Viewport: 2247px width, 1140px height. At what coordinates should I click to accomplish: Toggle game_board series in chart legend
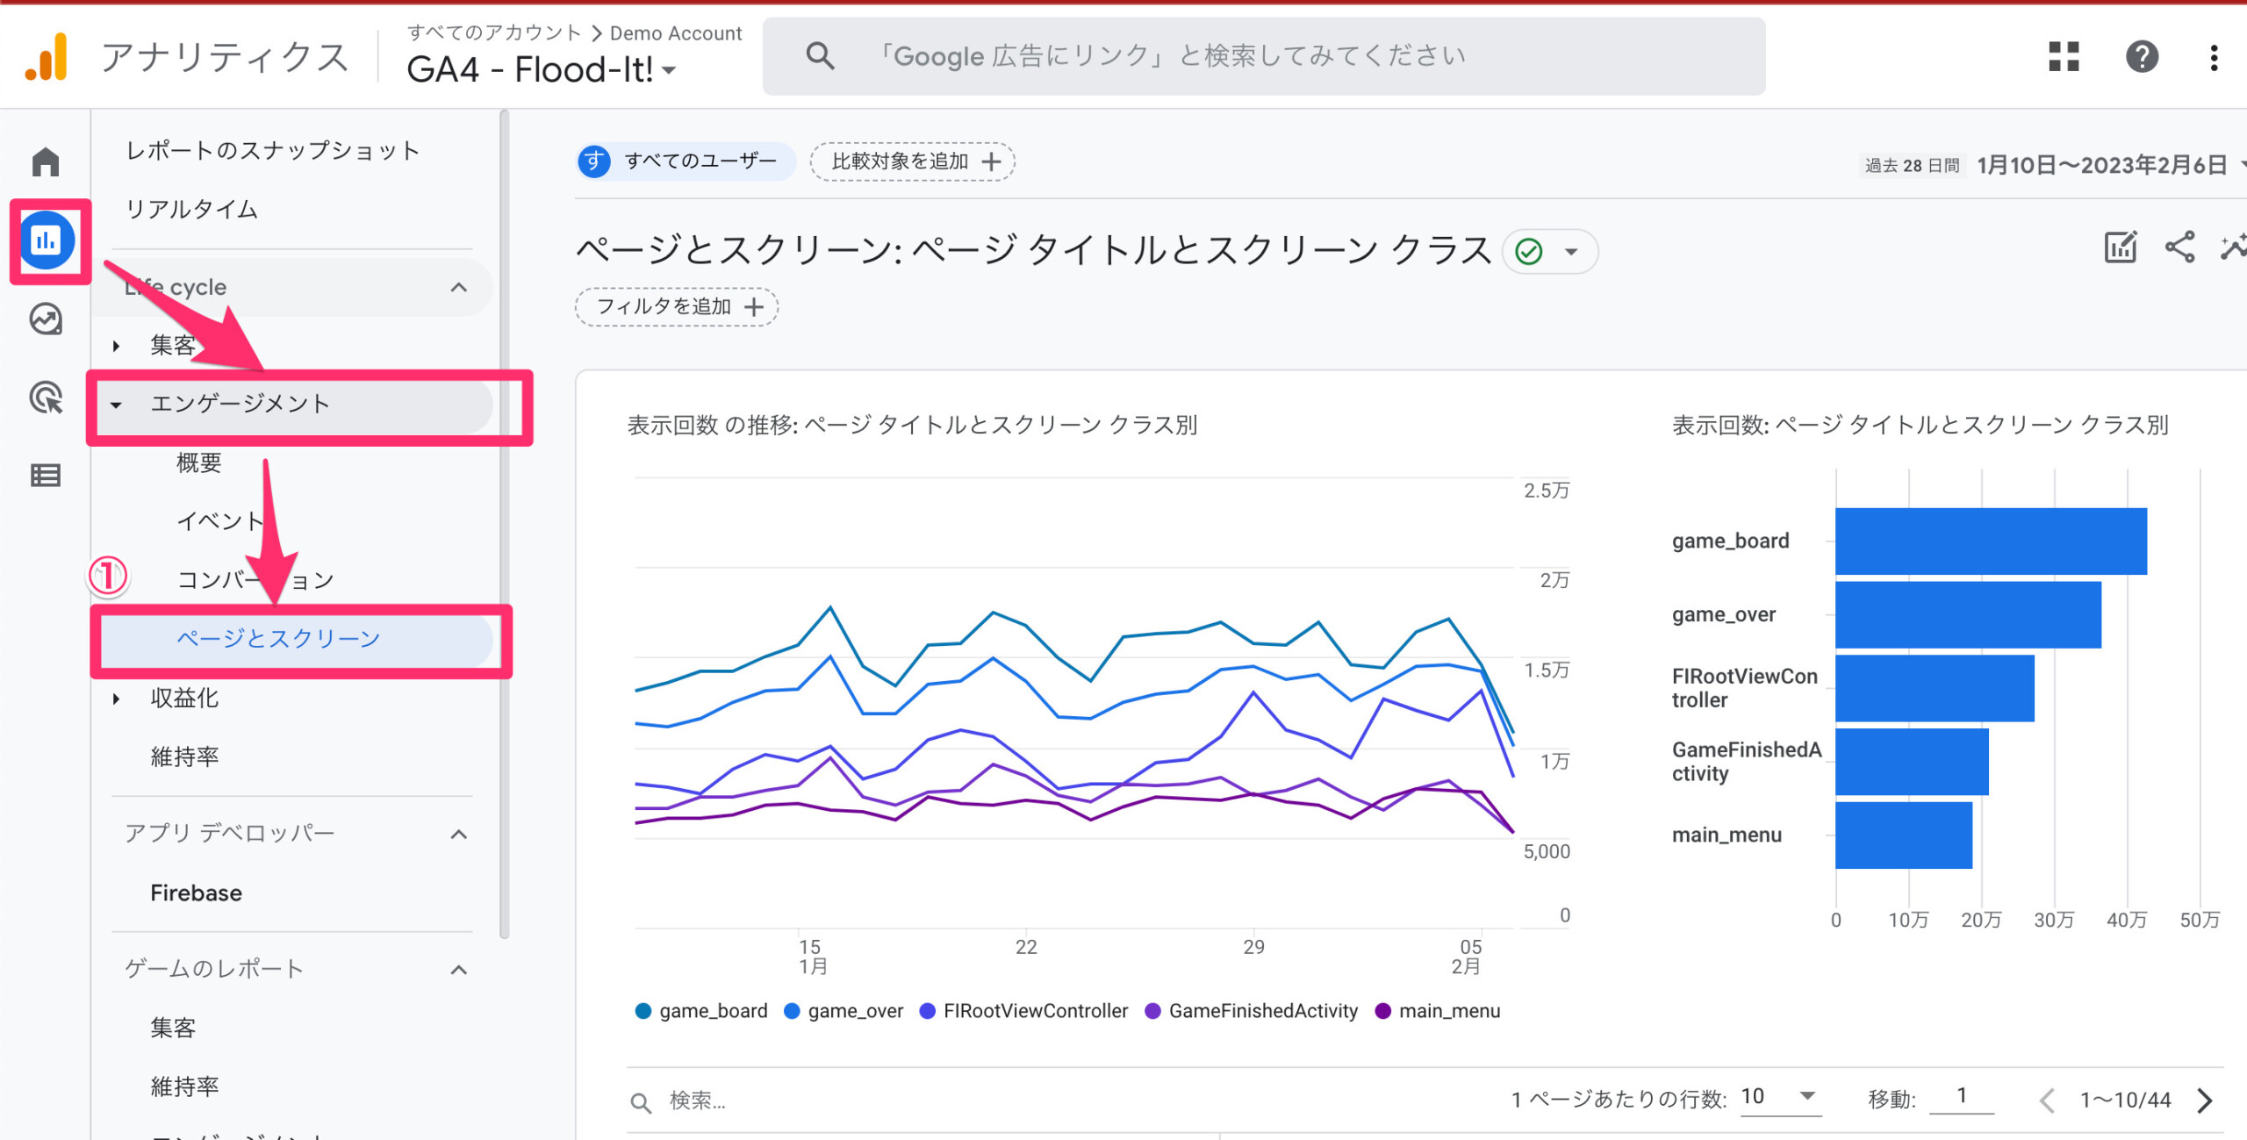pos(701,1011)
